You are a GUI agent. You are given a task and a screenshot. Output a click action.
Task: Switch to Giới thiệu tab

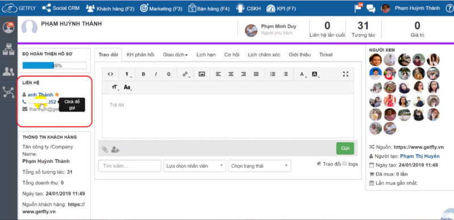[300, 54]
